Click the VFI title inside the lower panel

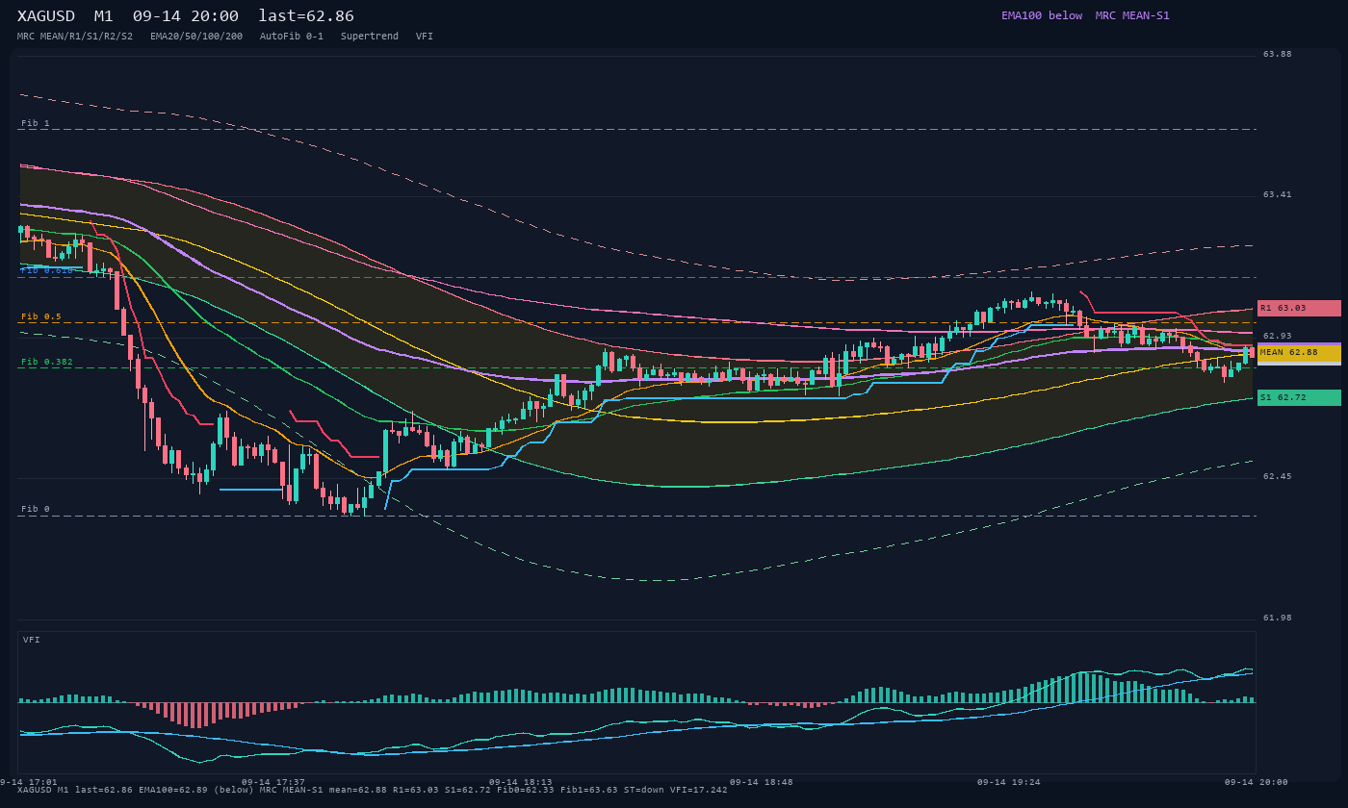pyautogui.click(x=32, y=640)
